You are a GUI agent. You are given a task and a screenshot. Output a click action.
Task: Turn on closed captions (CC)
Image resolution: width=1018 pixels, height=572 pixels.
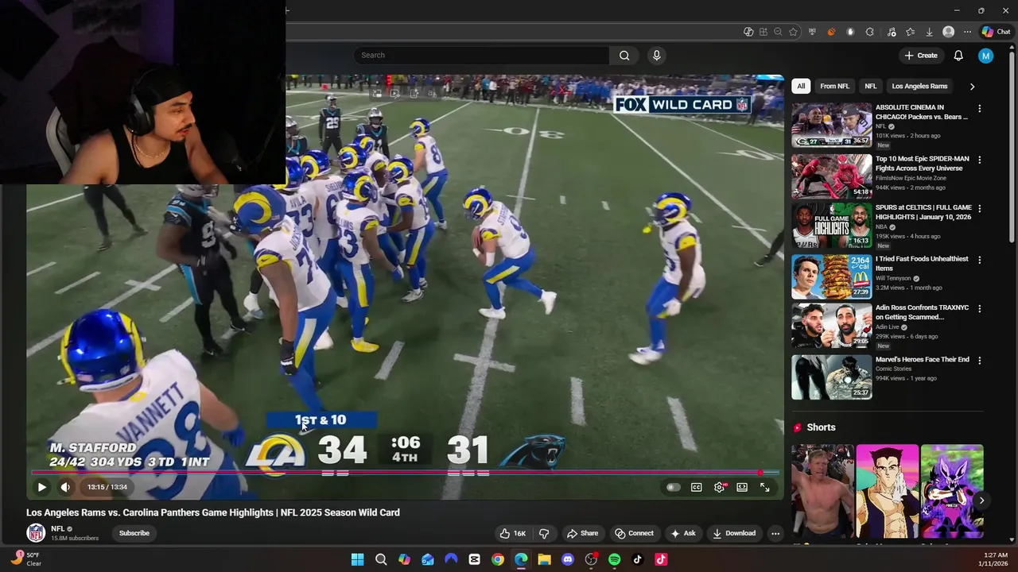pos(697,487)
